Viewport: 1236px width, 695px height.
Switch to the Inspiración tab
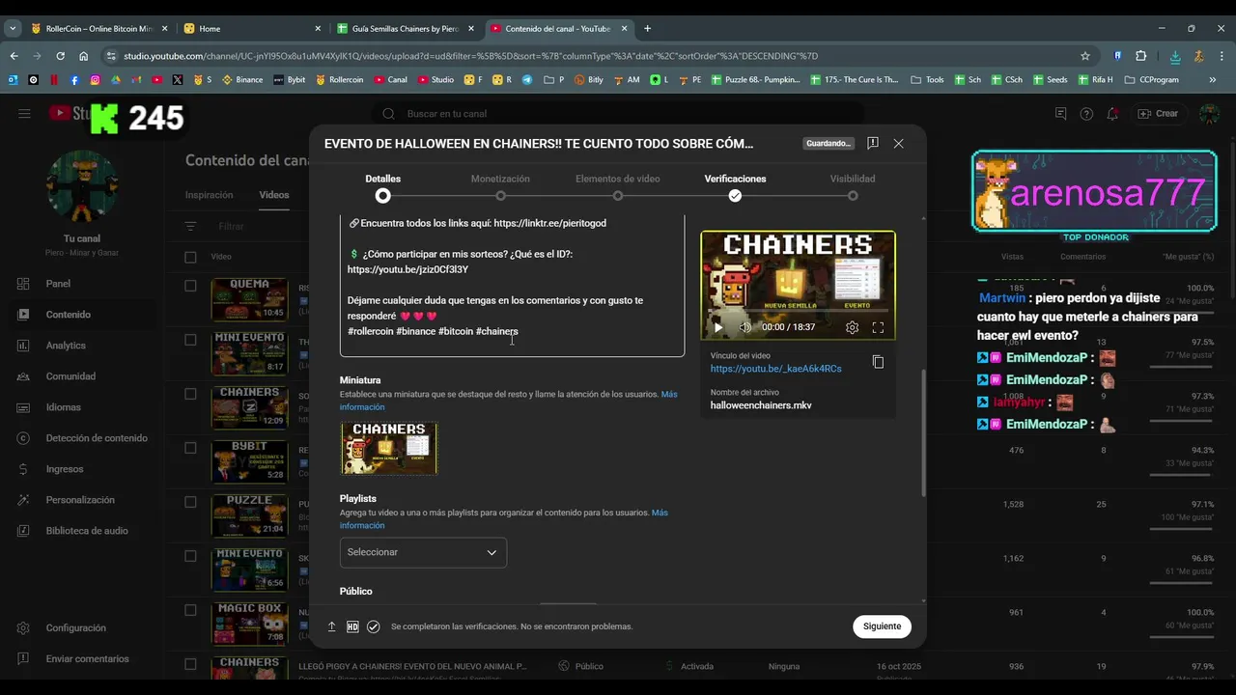[209, 195]
